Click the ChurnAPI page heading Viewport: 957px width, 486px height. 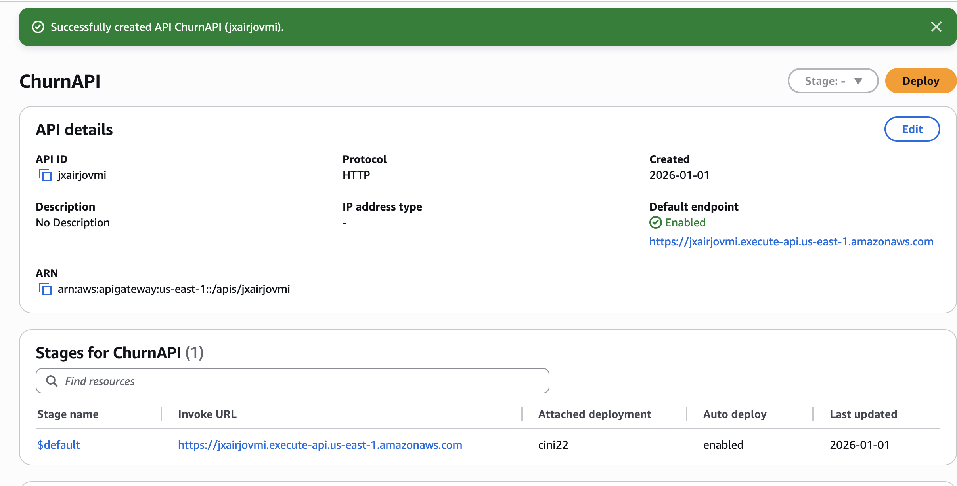tap(60, 81)
